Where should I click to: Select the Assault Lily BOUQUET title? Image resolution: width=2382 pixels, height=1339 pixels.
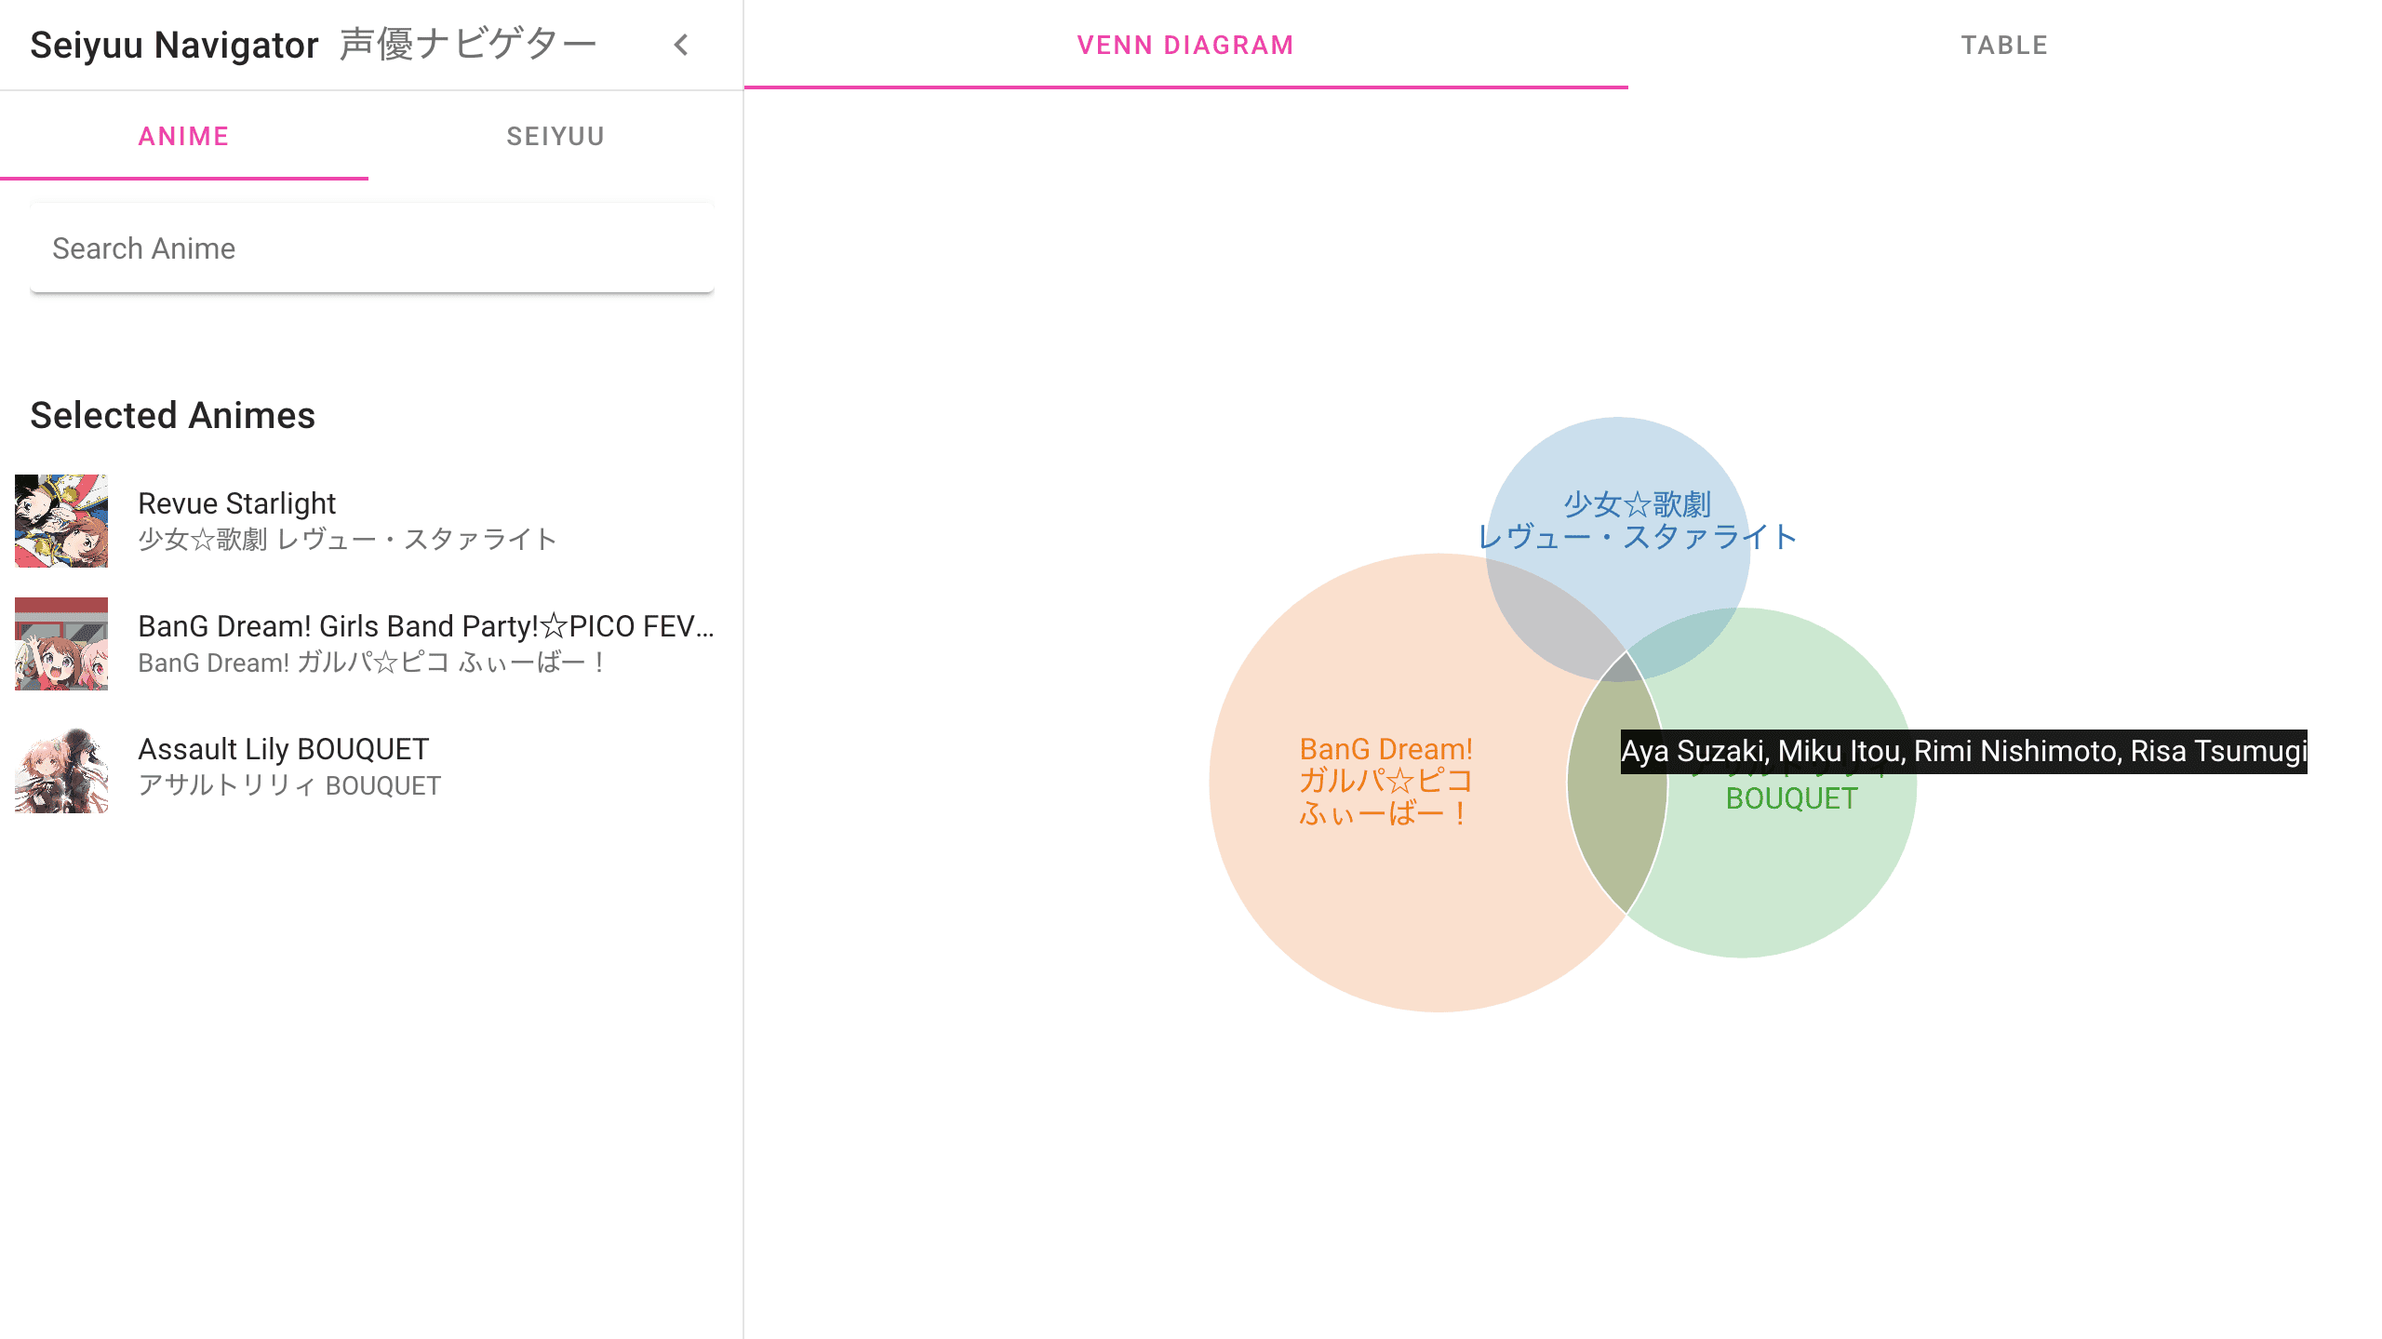(x=283, y=749)
